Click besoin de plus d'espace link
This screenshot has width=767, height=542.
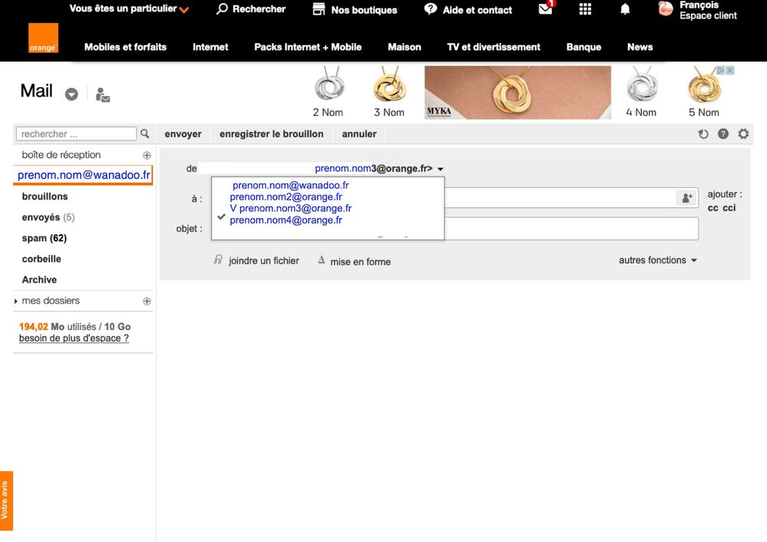click(x=74, y=339)
